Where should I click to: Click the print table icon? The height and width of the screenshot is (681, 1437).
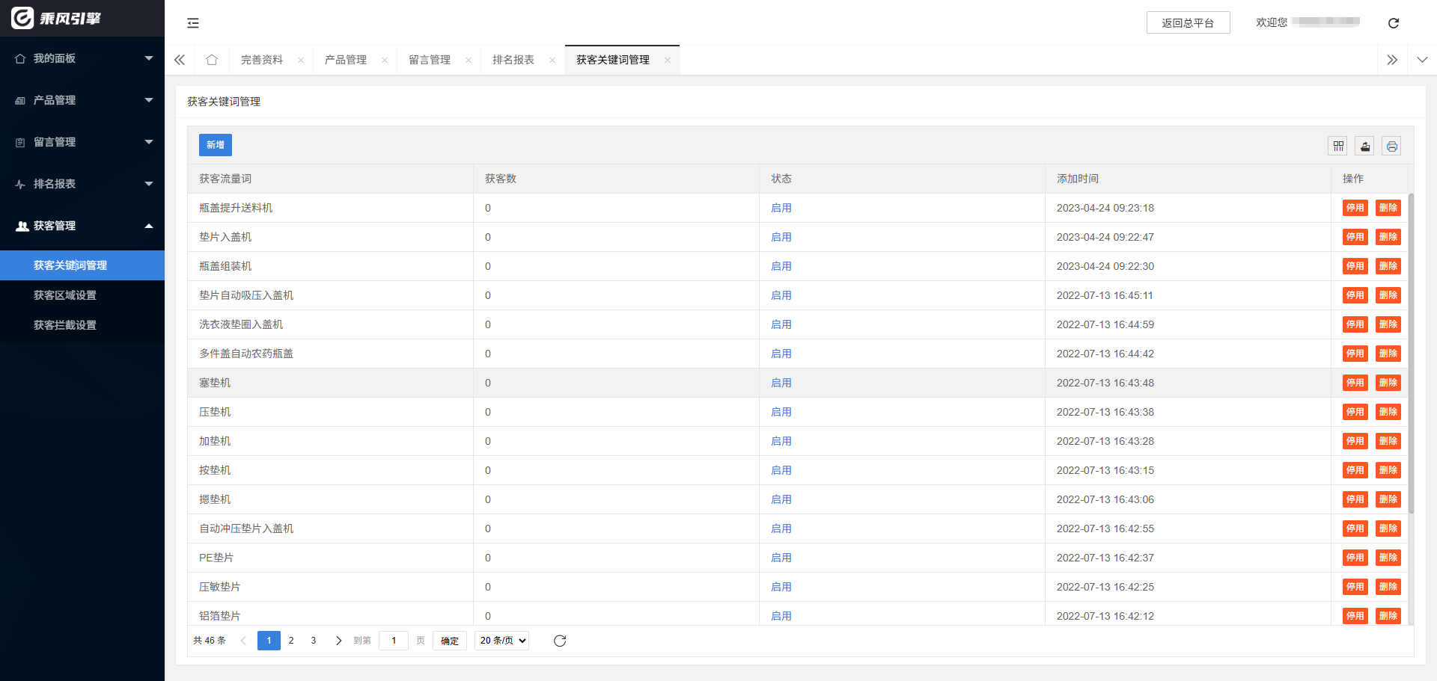click(x=1391, y=147)
